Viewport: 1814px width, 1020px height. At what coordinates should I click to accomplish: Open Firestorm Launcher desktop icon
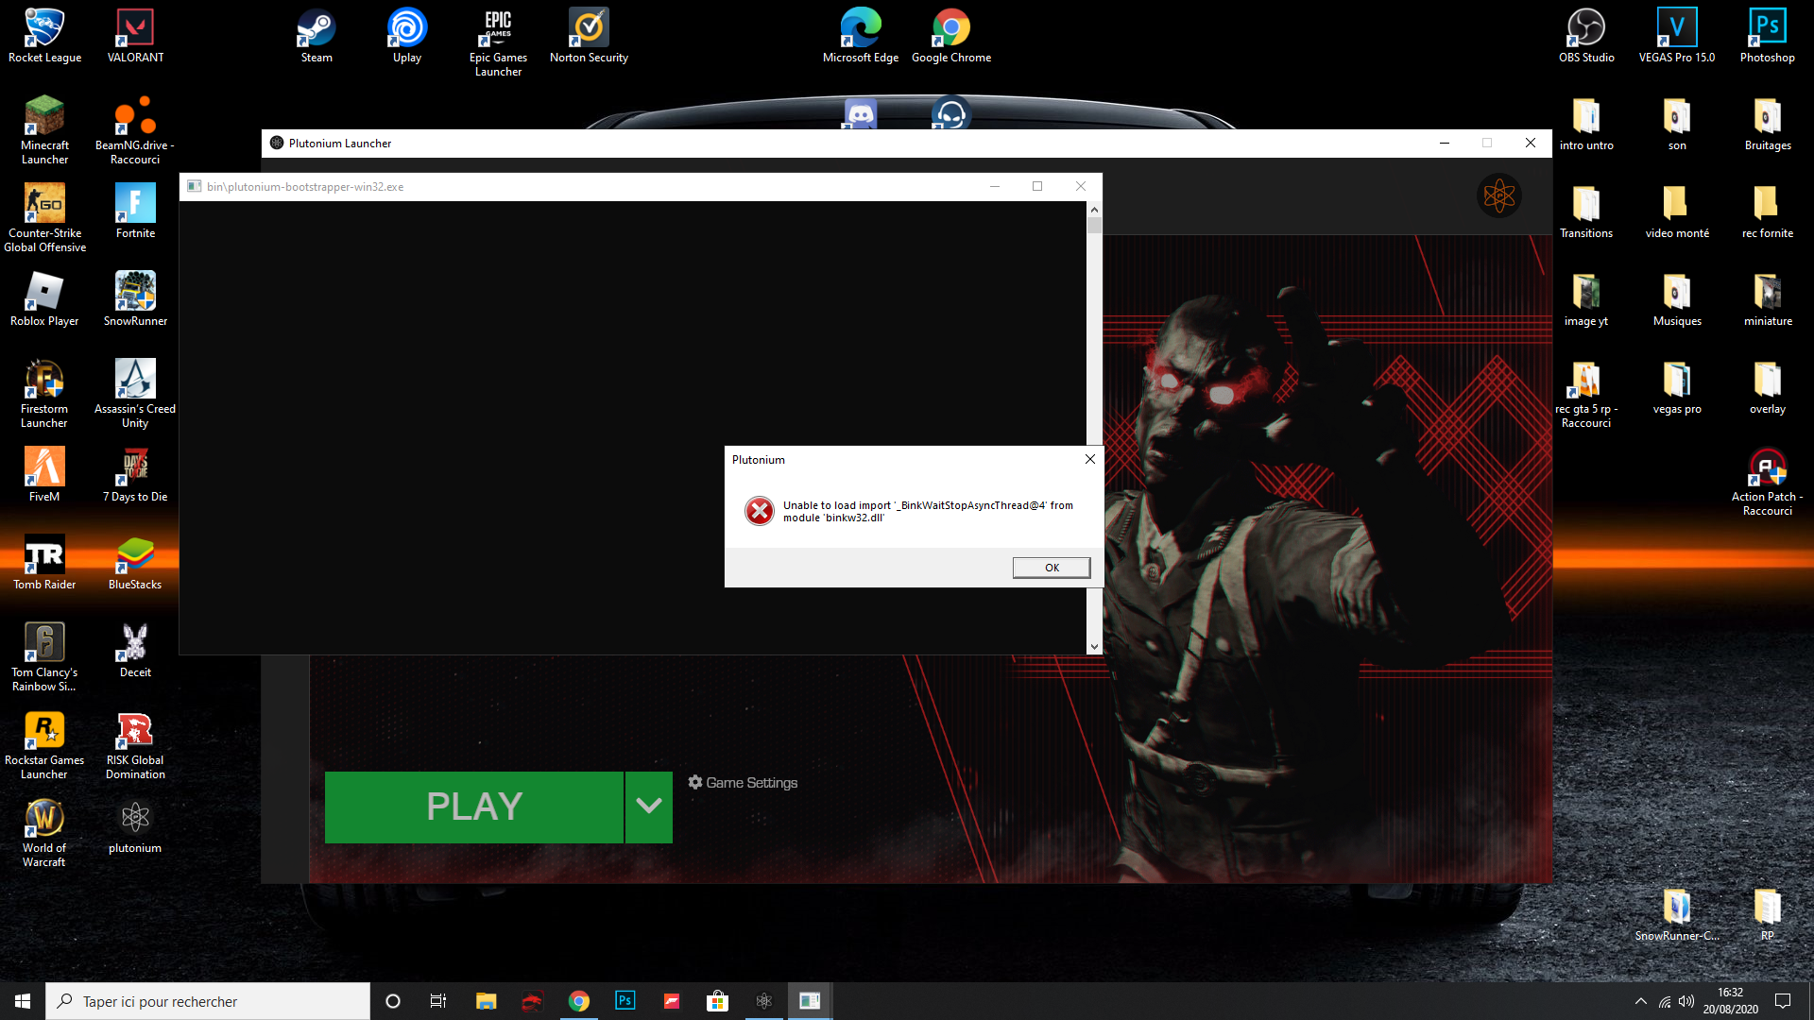point(44,394)
